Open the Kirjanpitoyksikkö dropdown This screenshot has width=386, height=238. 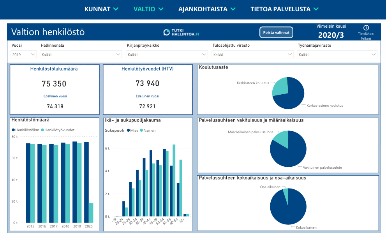[167, 55]
